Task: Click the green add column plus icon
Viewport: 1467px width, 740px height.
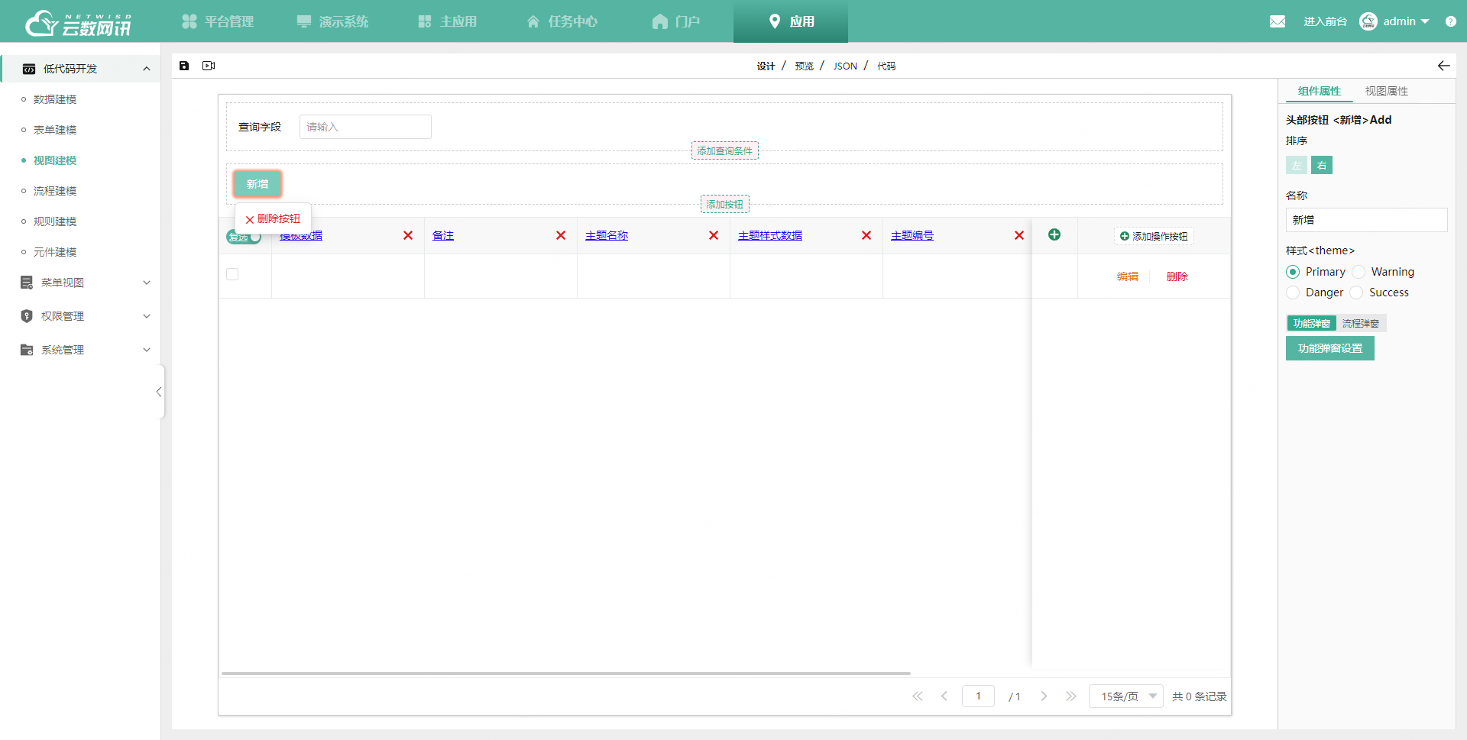Action: 1054,235
